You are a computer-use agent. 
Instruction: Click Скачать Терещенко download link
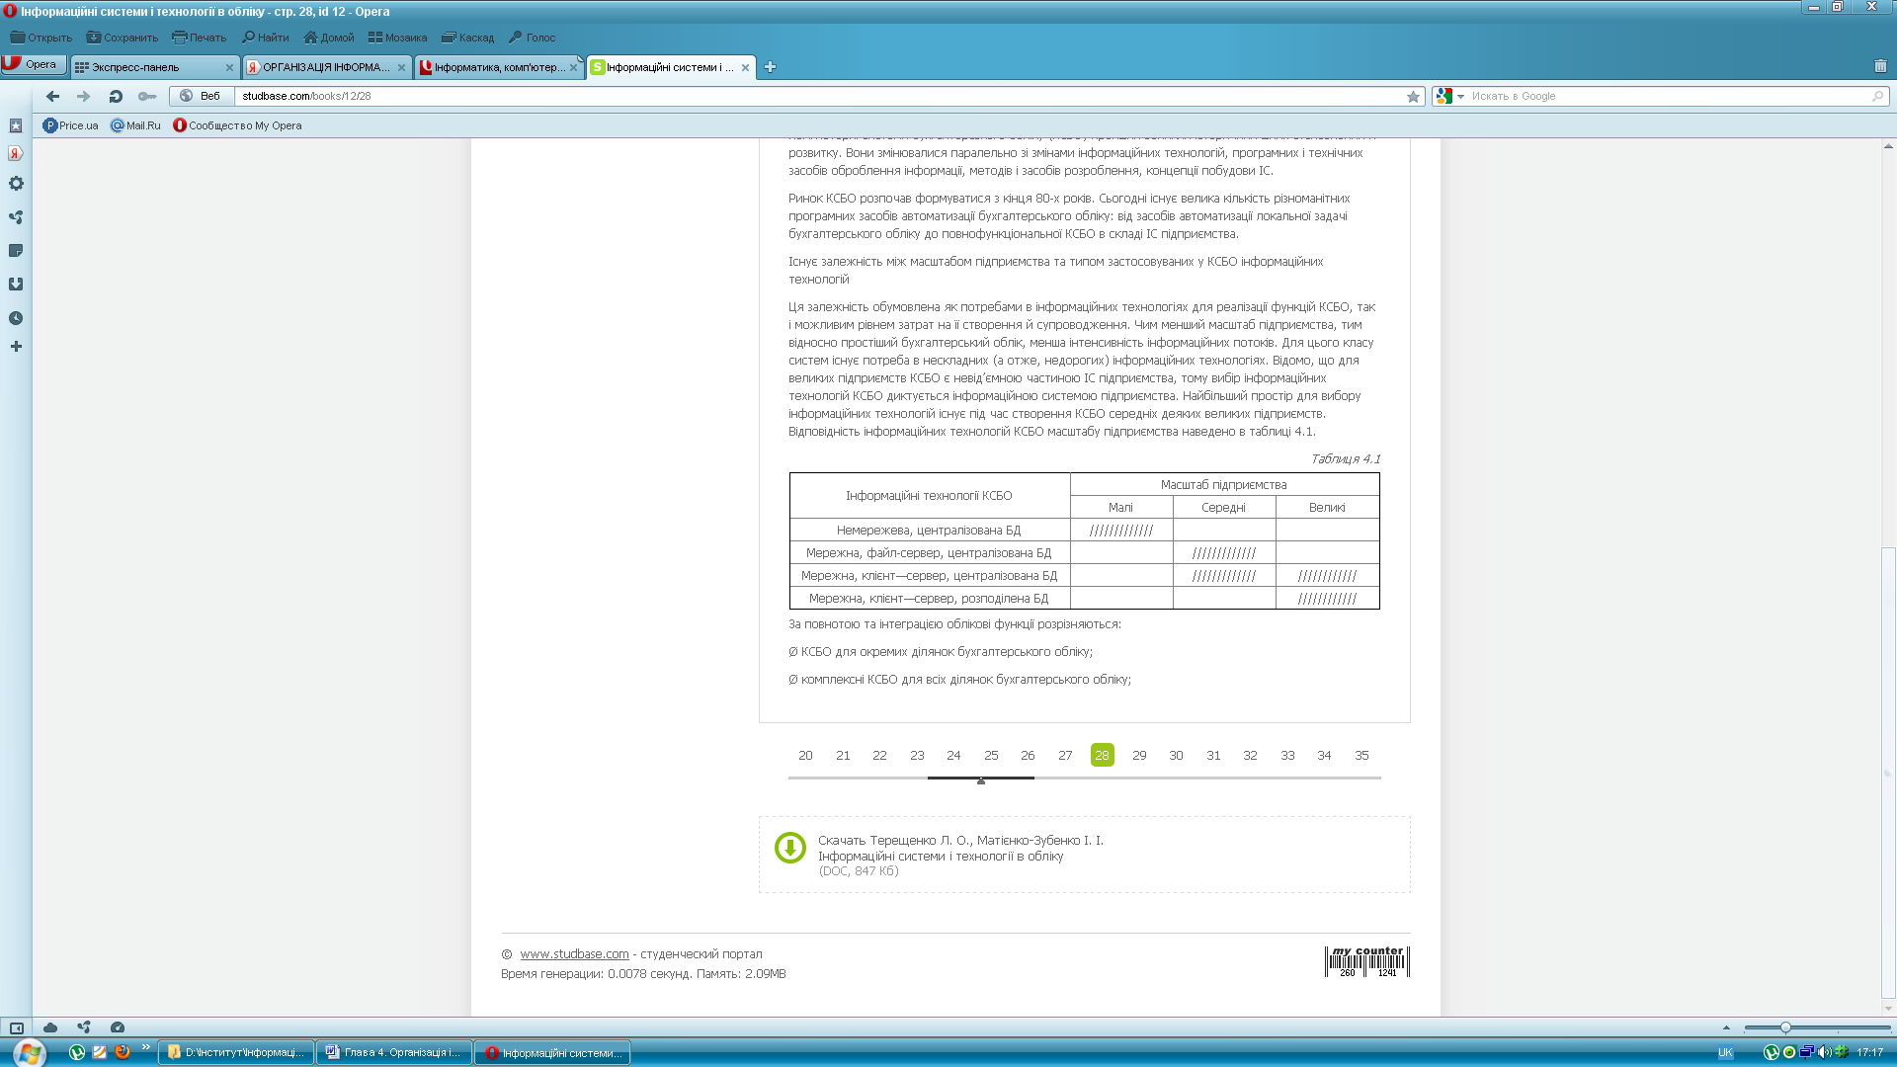pyautogui.click(x=960, y=848)
